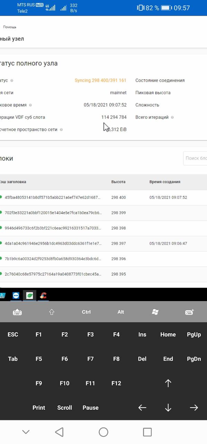
Task: Tap the F2 key
Action: [x=65, y=334]
